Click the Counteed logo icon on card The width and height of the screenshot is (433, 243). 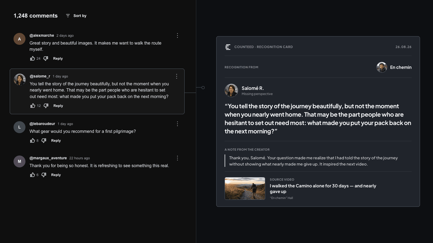click(x=228, y=47)
